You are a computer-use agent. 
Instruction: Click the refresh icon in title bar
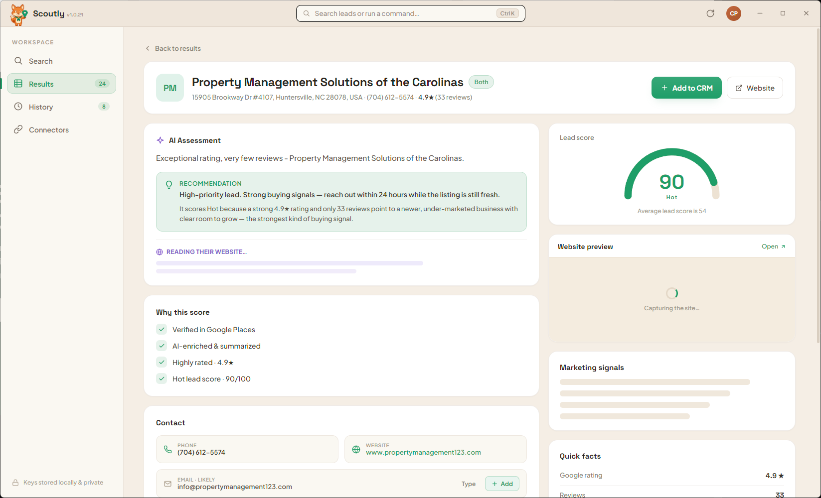coord(710,13)
